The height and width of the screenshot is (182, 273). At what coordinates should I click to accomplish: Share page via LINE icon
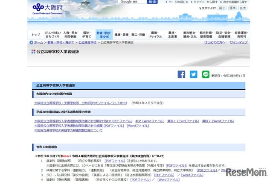click(x=206, y=74)
